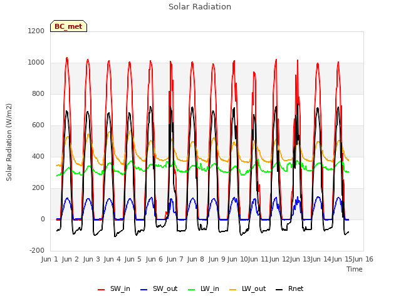Click the 400 y-axis tick label

[38, 157]
